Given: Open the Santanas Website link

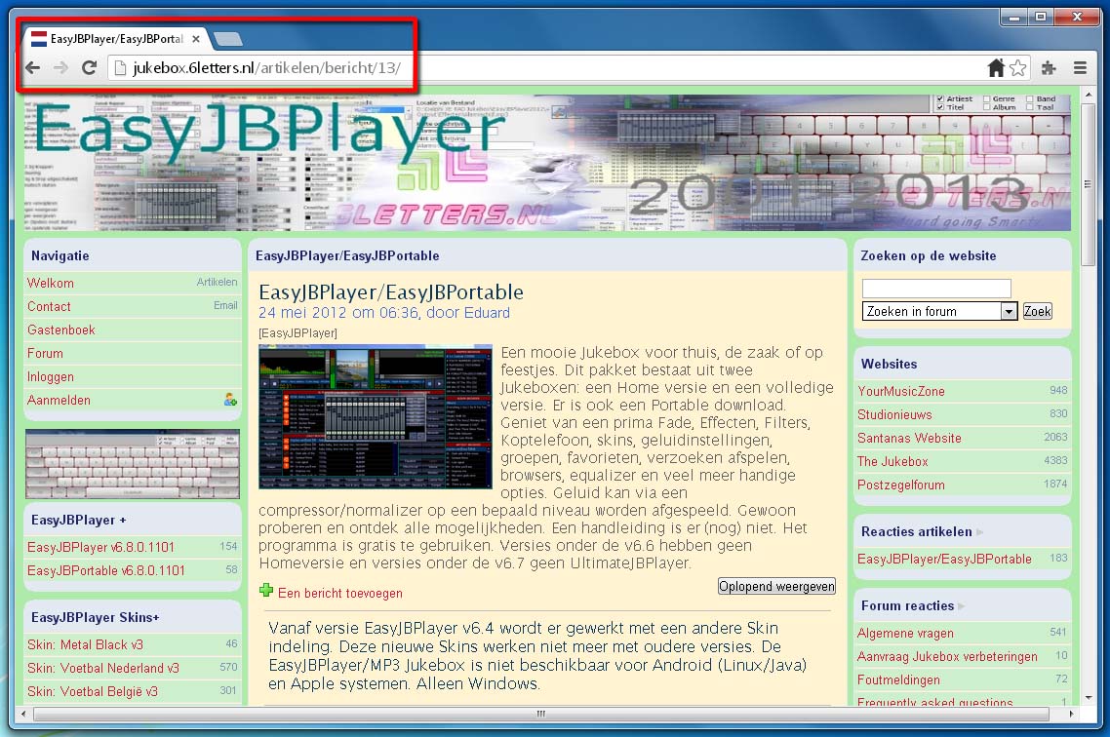Looking at the screenshot, I should click(x=909, y=438).
